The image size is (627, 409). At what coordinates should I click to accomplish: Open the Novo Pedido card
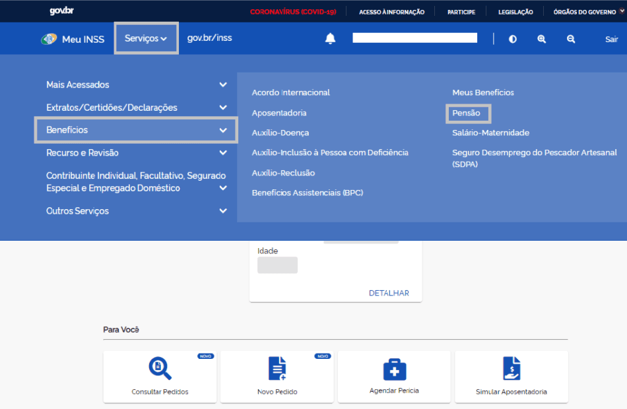(277, 377)
